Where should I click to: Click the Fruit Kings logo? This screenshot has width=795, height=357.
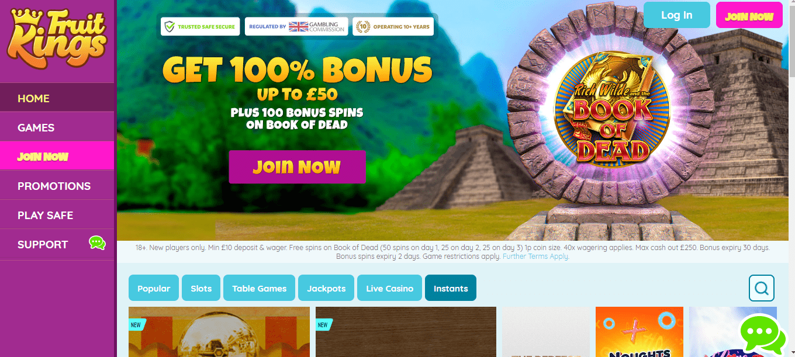57,37
